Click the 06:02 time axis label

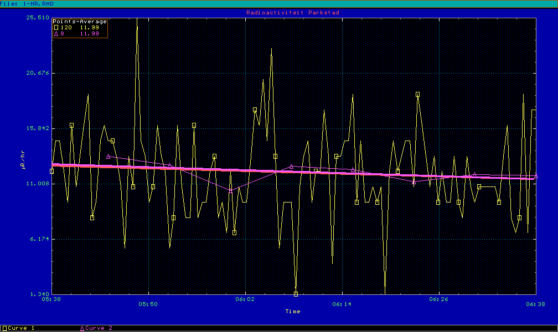coord(245,304)
